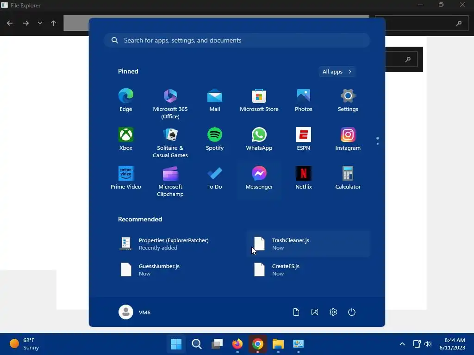This screenshot has height=355, width=474.
Task: Click File Explorer back arrow
Action: [10, 23]
